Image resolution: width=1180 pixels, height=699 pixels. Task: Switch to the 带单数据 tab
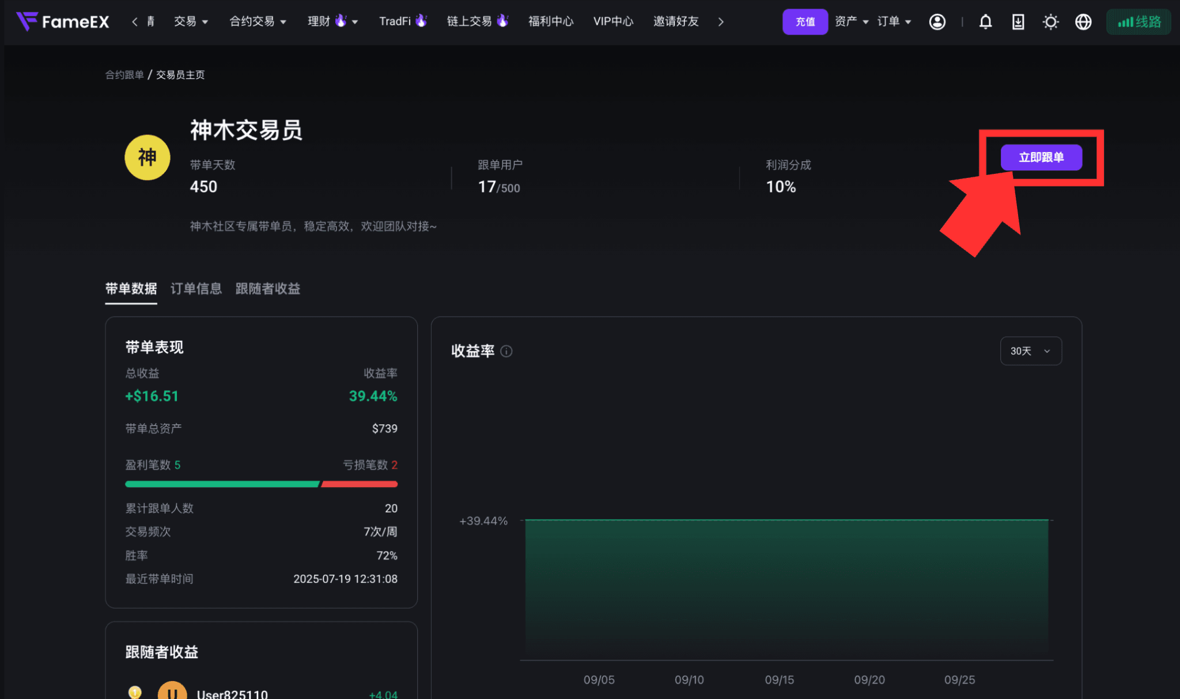pyautogui.click(x=131, y=289)
